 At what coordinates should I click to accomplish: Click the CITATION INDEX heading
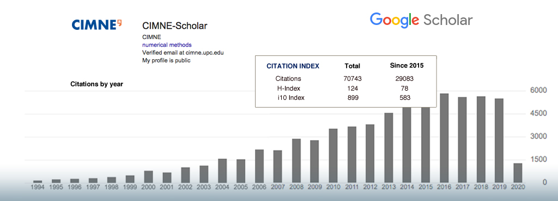point(293,66)
